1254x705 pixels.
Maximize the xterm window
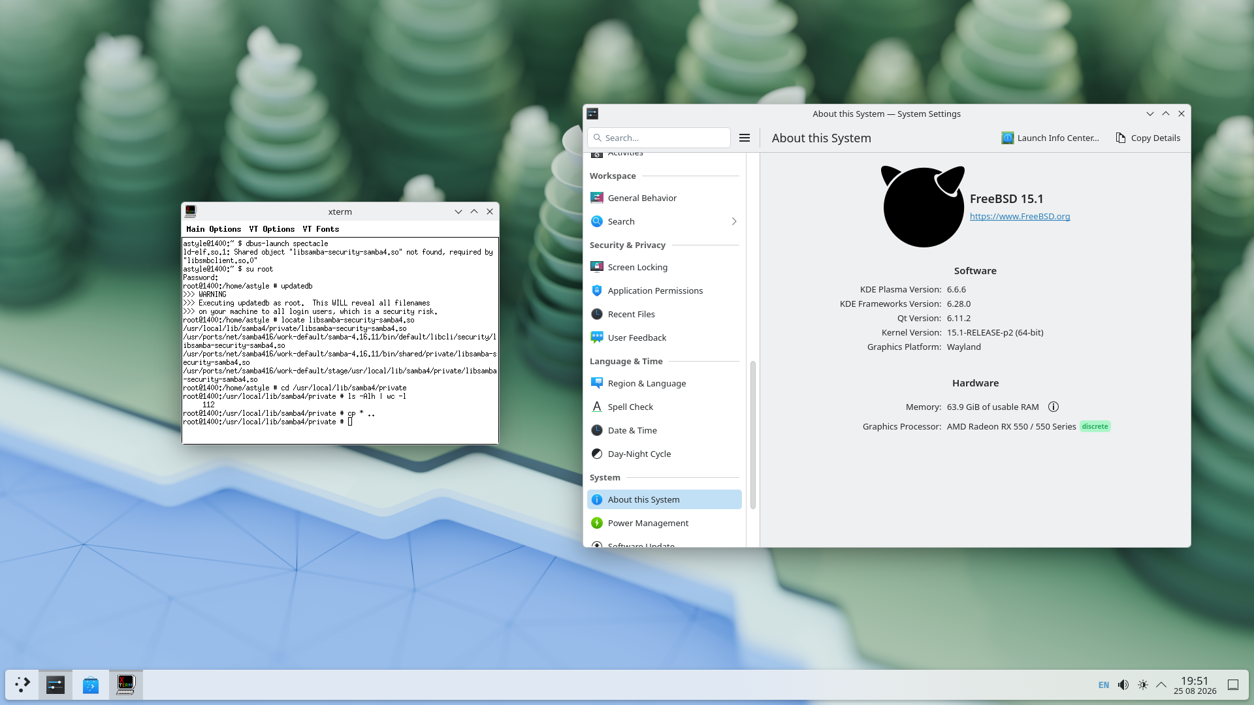click(474, 211)
